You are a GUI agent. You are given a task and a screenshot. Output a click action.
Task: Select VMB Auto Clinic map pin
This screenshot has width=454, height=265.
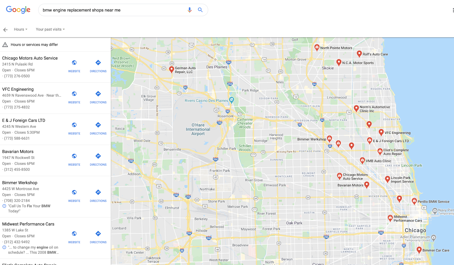click(362, 161)
